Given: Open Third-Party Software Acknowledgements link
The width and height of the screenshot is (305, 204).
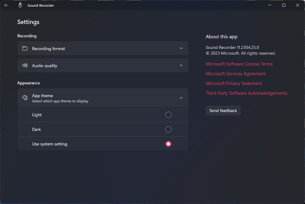Looking at the screenshot, I should (246, 93).
